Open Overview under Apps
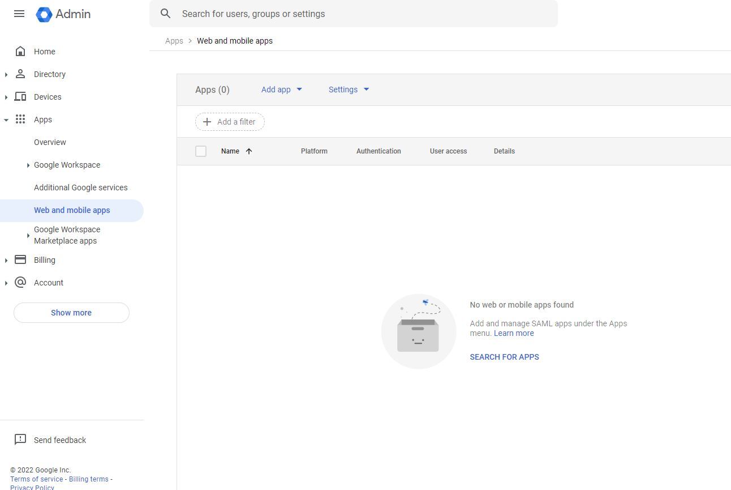 point(50,142)
